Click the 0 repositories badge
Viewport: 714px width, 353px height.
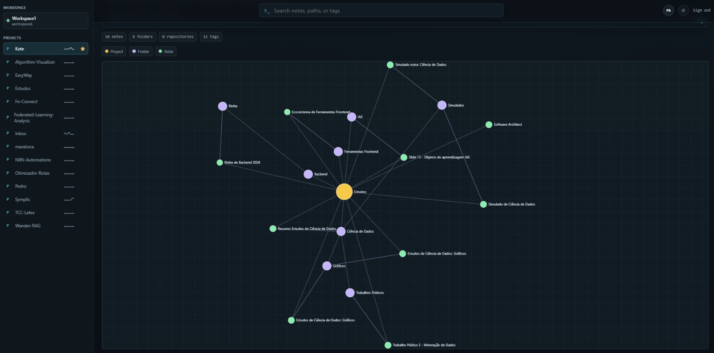pyautogui.click(x=178, y=37)
